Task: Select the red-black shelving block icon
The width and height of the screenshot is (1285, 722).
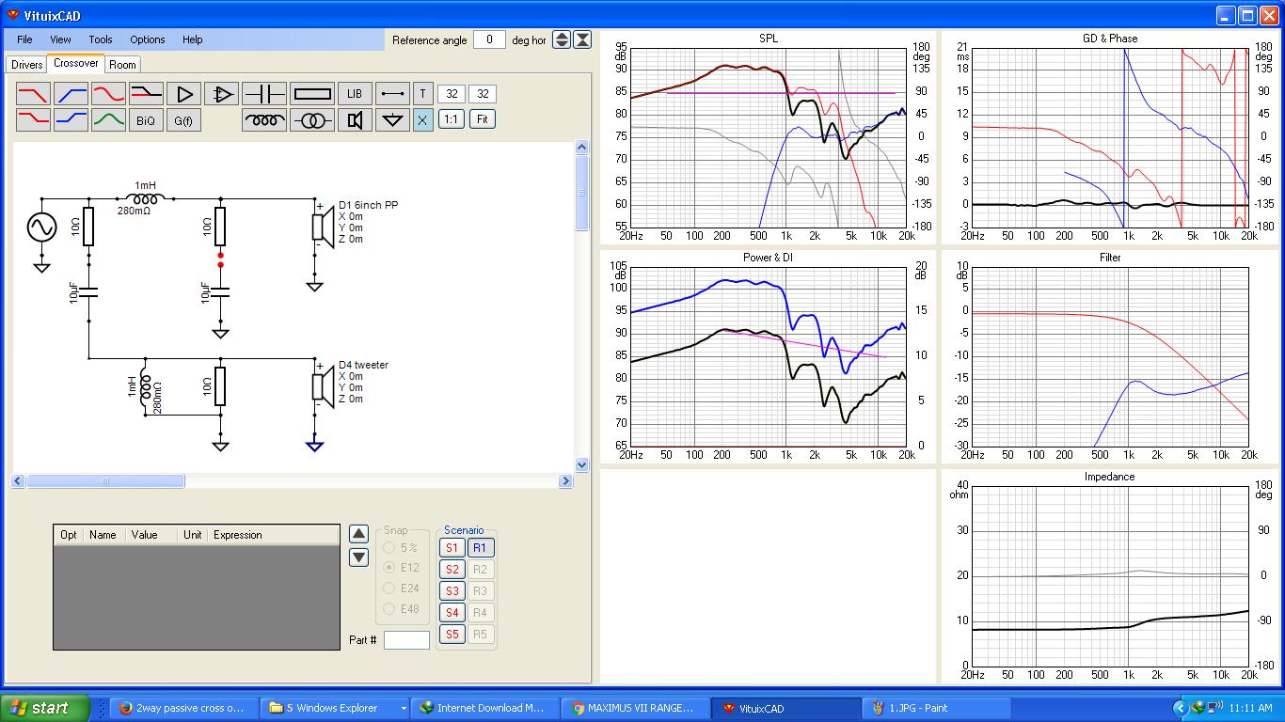Action: coord(146,94)
